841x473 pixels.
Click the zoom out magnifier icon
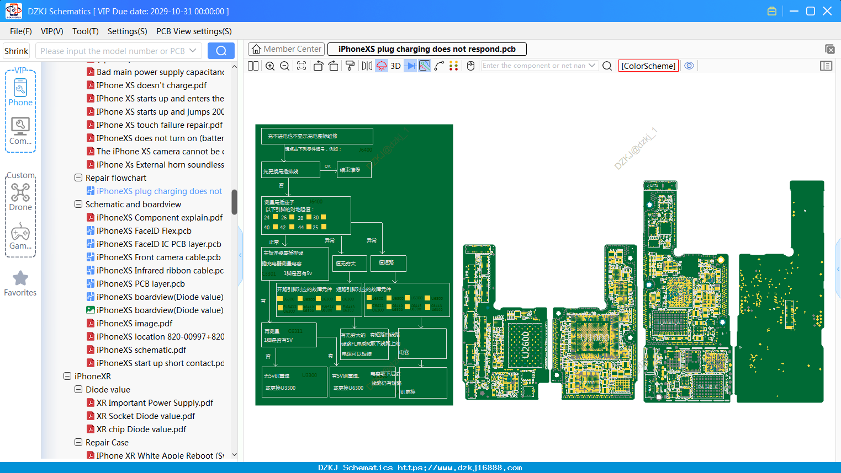pos(285,66)
